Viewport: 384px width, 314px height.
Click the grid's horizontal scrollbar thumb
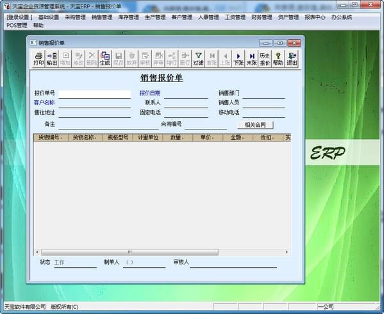coord(129,252)
